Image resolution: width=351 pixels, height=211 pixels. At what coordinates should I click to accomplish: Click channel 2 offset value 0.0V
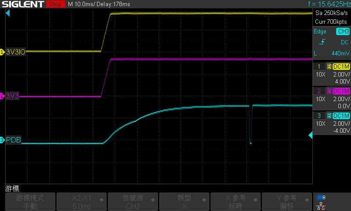point(344,106)
